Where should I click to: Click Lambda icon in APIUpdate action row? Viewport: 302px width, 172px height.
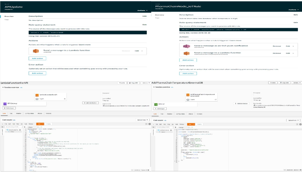tap(36, 51)
